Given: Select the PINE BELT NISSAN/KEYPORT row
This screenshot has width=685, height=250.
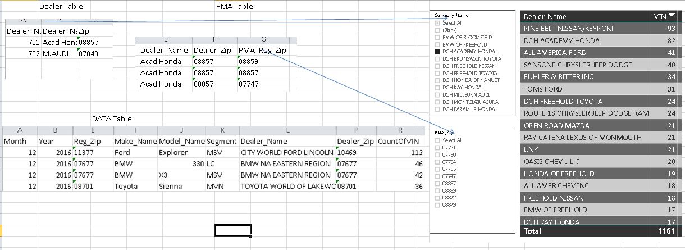Looking at the screenshot, I should [x=600, y=28].
